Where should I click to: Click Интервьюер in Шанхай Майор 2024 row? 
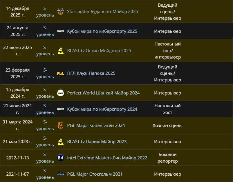167,93
